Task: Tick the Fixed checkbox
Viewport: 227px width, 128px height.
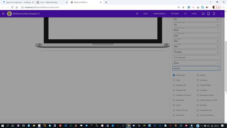Action: coord(174,105)
